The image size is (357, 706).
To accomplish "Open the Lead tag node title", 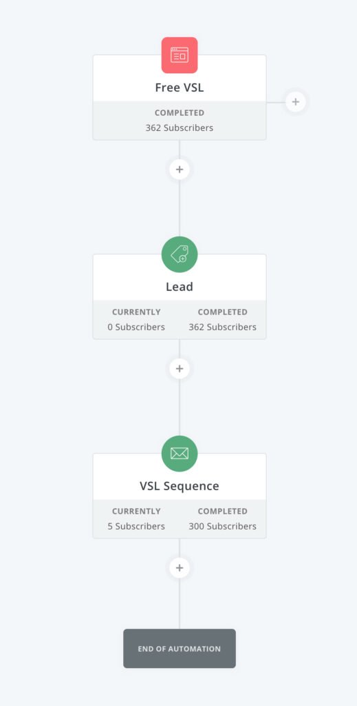I will click(x=180, y=287).
